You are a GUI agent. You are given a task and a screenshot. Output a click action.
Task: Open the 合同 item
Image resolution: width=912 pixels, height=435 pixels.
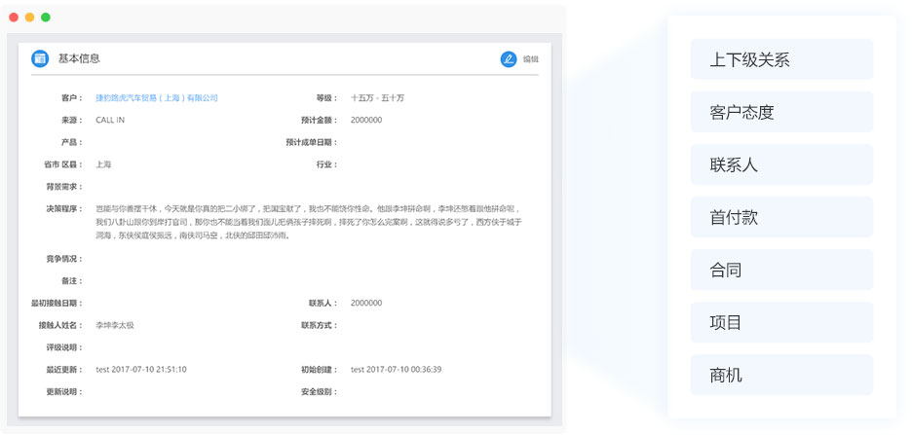780,270
